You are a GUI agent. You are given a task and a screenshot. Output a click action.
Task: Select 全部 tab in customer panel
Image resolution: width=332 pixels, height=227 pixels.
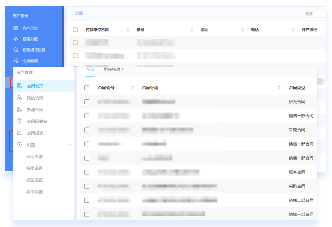(x=79, y=13)
